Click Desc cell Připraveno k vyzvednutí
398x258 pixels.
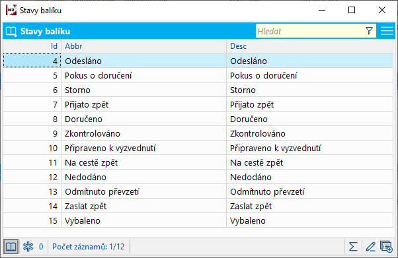[309, 148]
